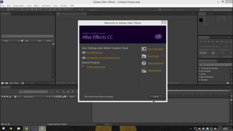The width and height of the screenshot is (233, 131).
Task: Click Toggle Switches / Modes button
Action: pyautogui.click(x=57, y=124)
